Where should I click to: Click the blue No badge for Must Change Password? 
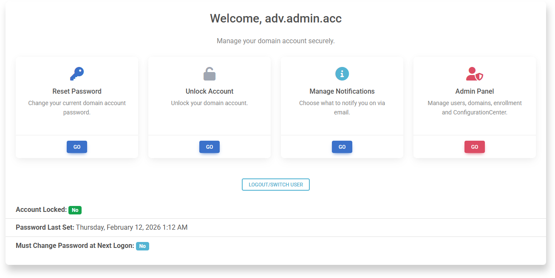(x=142, y=246)
